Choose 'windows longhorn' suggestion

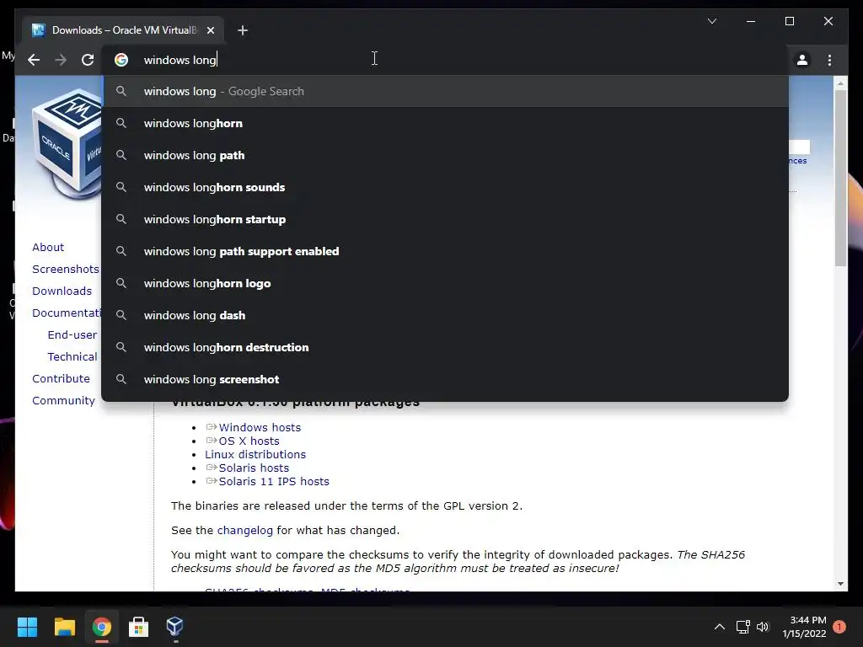[445, 123]
